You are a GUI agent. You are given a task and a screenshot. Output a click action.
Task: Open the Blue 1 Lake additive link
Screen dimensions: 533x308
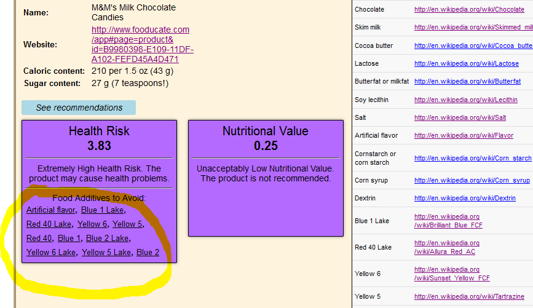tap(102, 210)
